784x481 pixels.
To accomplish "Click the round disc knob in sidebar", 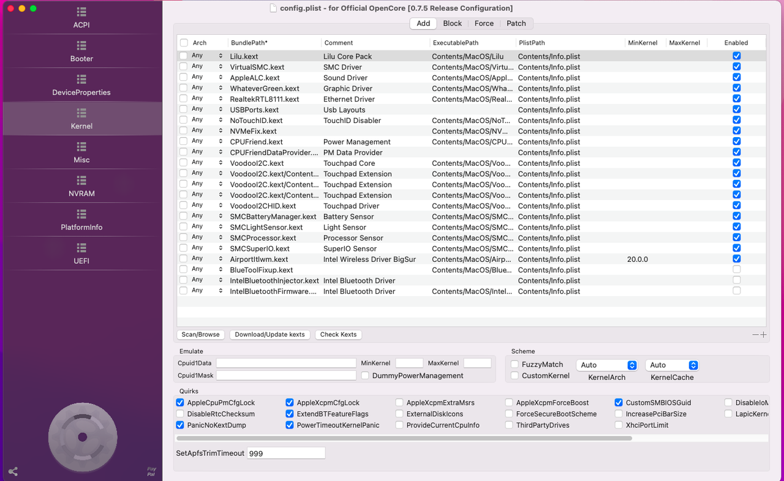I will 83,437.
